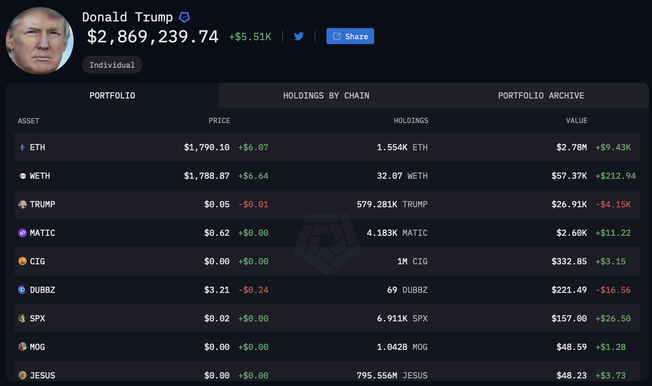Viewport: 652px width, 386px height.
Task: Click the Individual tag label
Action: tap(112, 65)
